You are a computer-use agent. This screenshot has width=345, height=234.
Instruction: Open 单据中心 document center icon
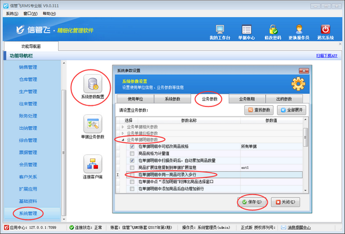(246, 30)
